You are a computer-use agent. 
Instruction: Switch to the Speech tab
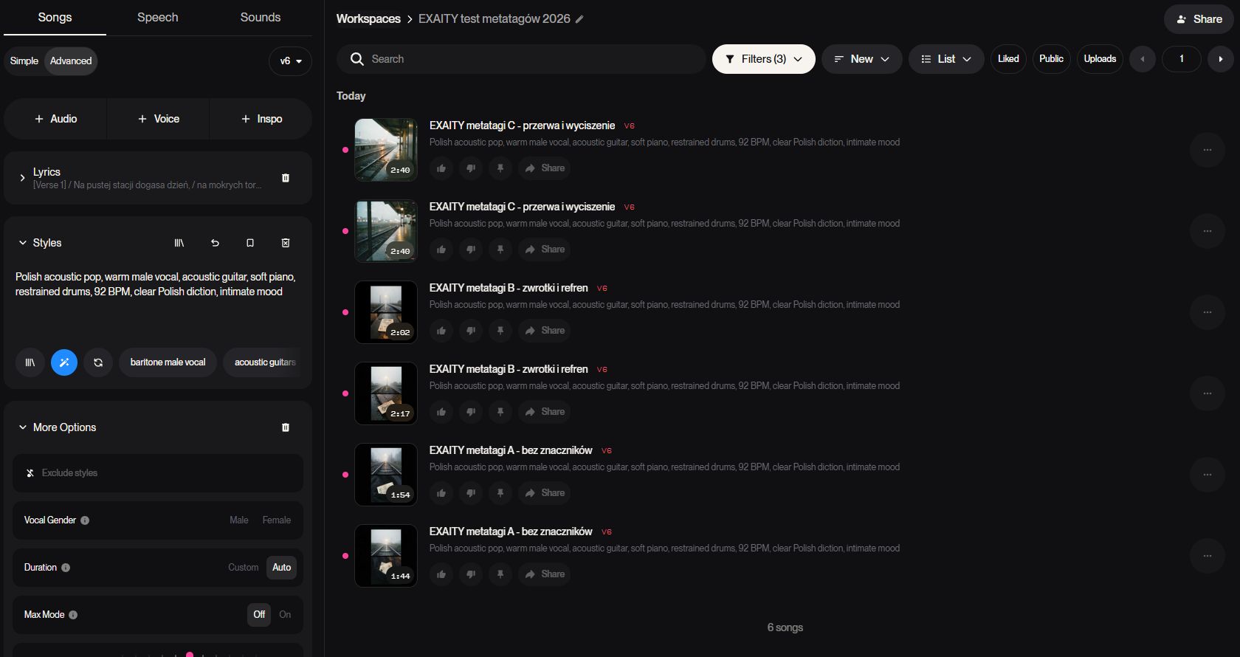tap(158, 18)
